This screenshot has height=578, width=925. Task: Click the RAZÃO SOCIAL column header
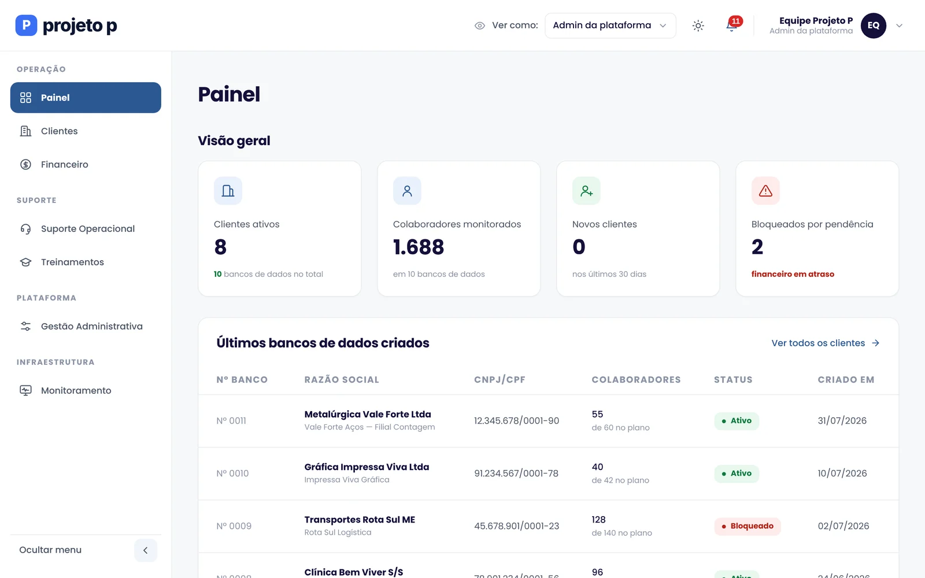(342, 380)
